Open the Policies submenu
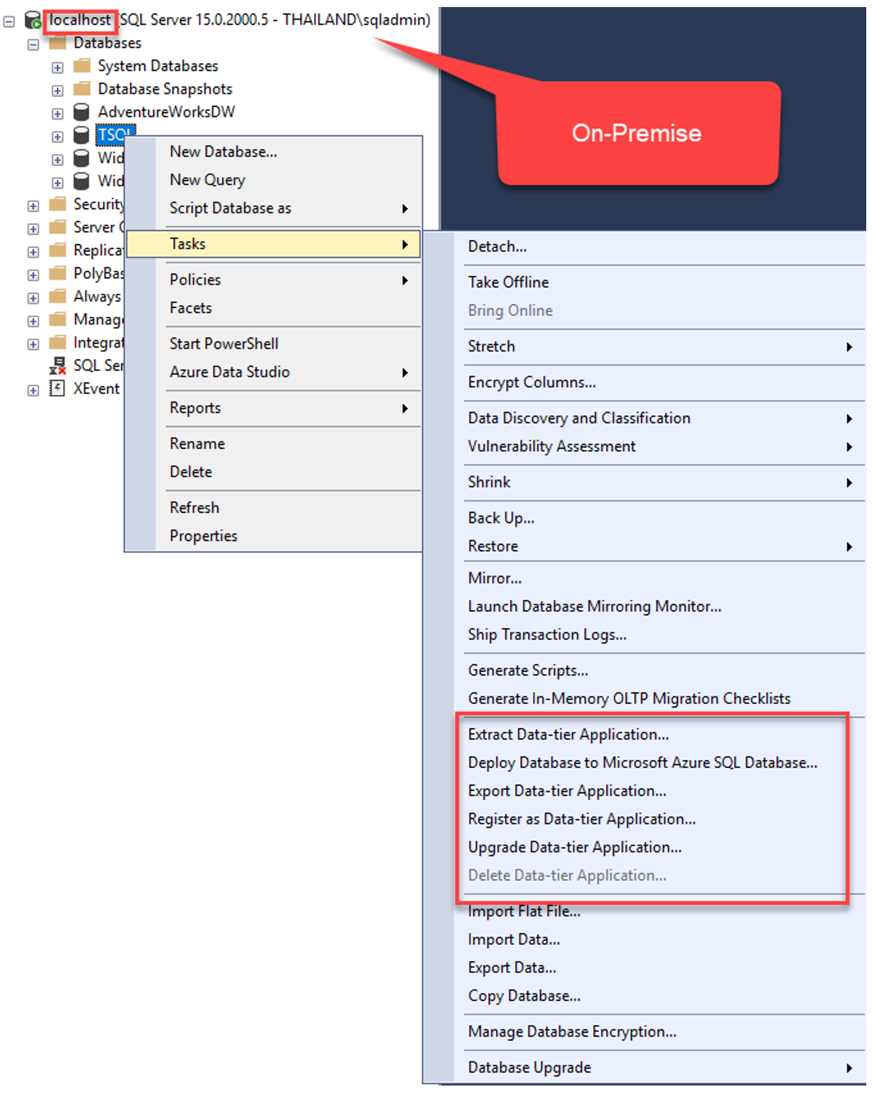 274,280
